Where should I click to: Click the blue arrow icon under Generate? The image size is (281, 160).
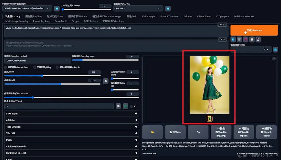[x=233, y=39]
